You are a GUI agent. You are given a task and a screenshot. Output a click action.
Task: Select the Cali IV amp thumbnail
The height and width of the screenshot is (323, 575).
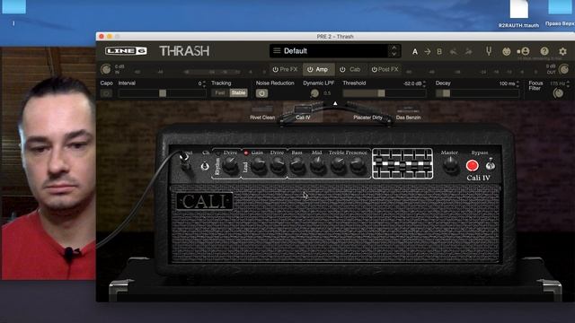click(x=303, y=113)
